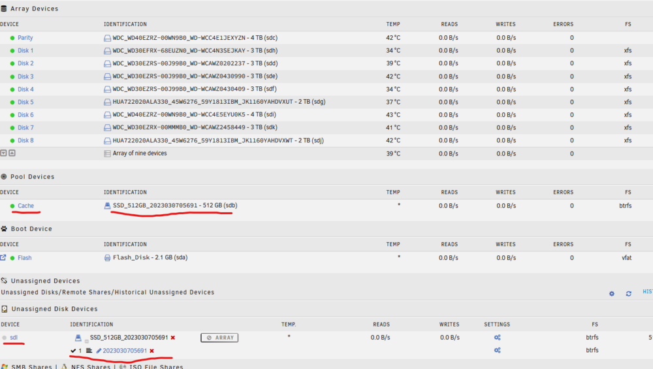Image resolution: width=653 pixels, height=369 pixels.
Task: Open the Disk 4 device link
Action: click(x=26, y=89)
